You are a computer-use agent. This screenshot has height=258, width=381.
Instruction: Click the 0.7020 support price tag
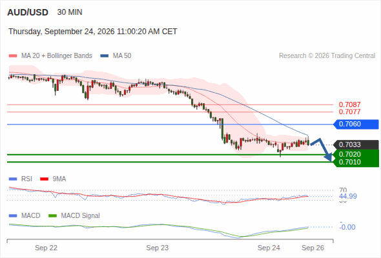[356, 154]
